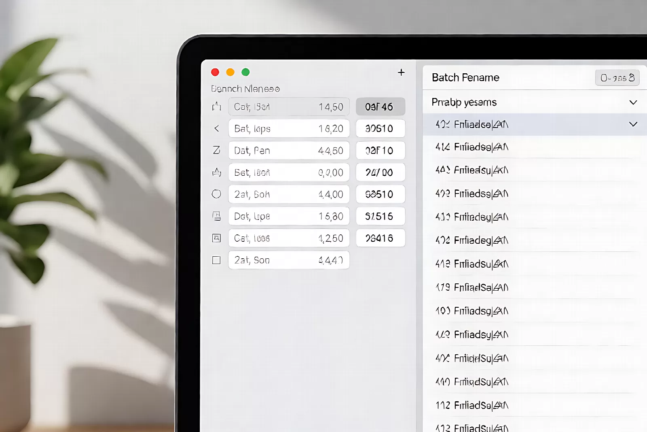Select the Cat 1,2,60 field
This screenshot has height=432, width=647.
[289, 238]
